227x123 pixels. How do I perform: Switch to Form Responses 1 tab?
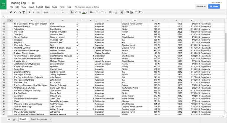pos(40,119)
